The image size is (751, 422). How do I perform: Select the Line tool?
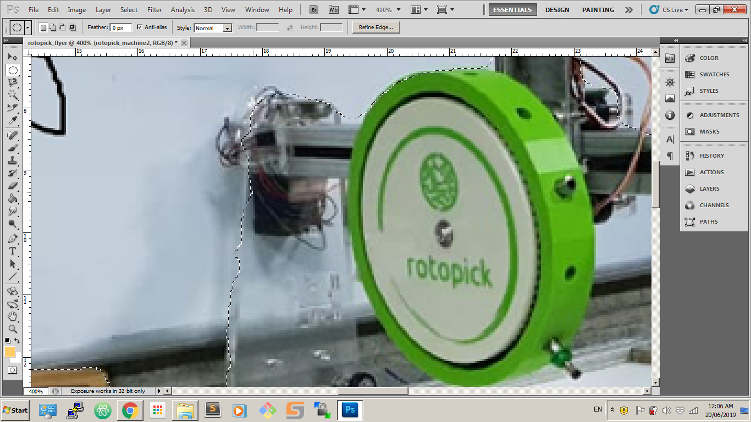pyautogui.click(x=13, y=276)
